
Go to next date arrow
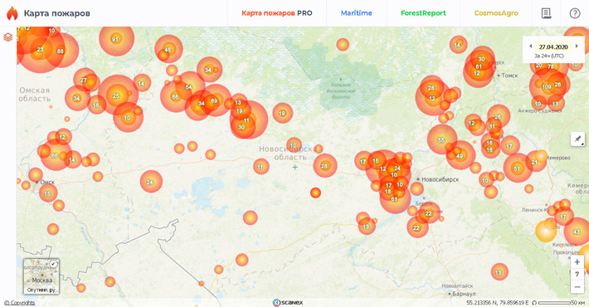tap(577, 46)
